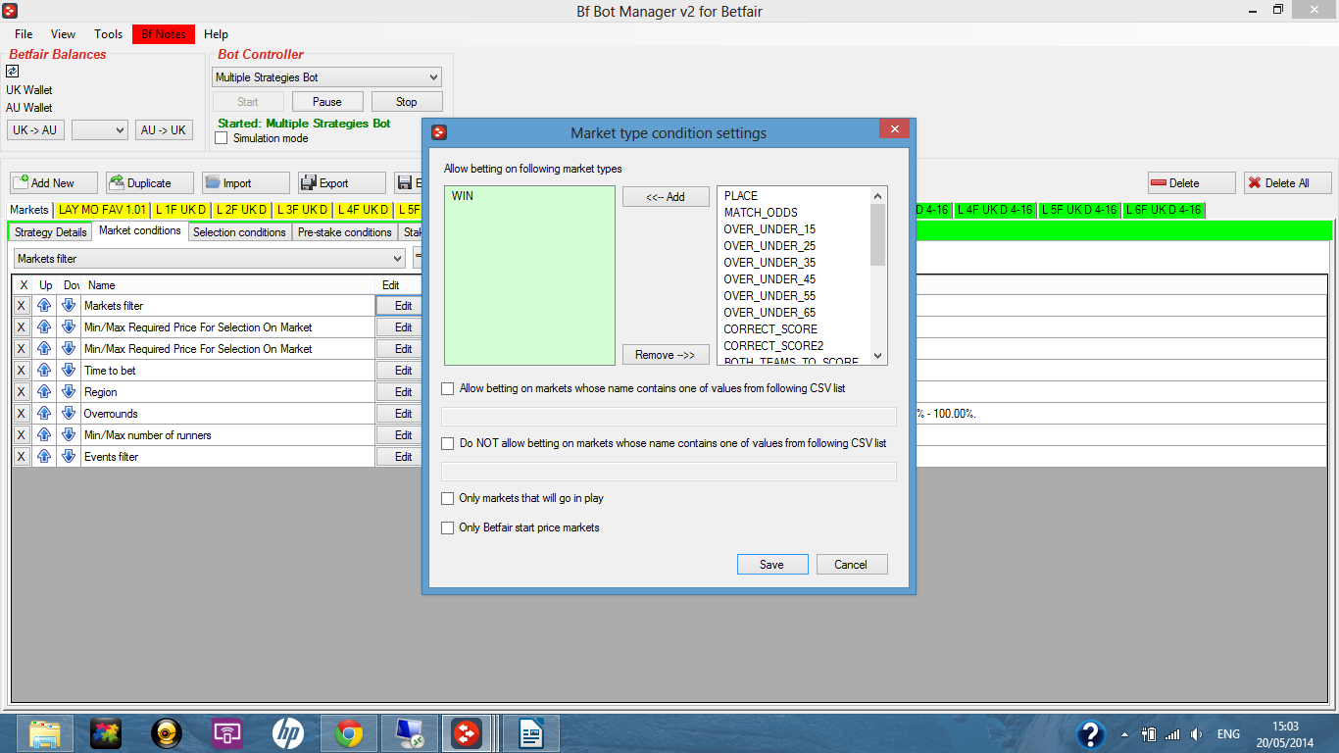
Task: Duplicate the current strategy
Action: [x=150, y=182]
